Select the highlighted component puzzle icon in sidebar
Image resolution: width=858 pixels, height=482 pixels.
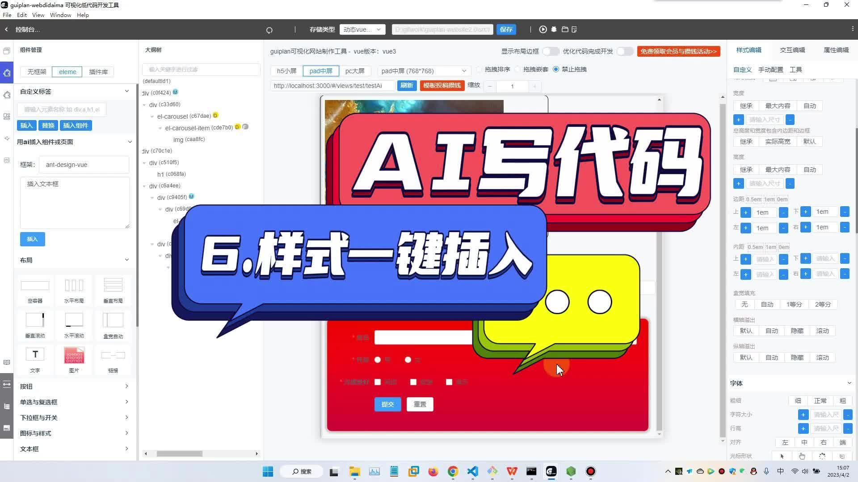click(x=7, y=73)
